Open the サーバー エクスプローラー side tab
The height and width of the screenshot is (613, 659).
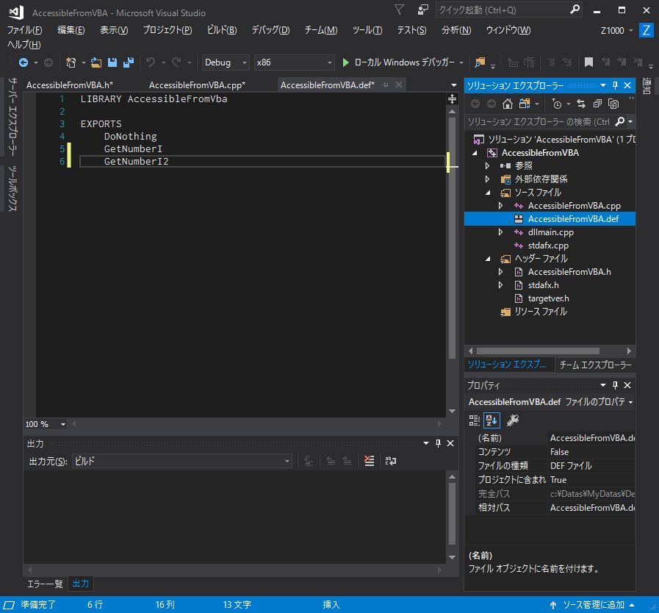coord(12,116)
